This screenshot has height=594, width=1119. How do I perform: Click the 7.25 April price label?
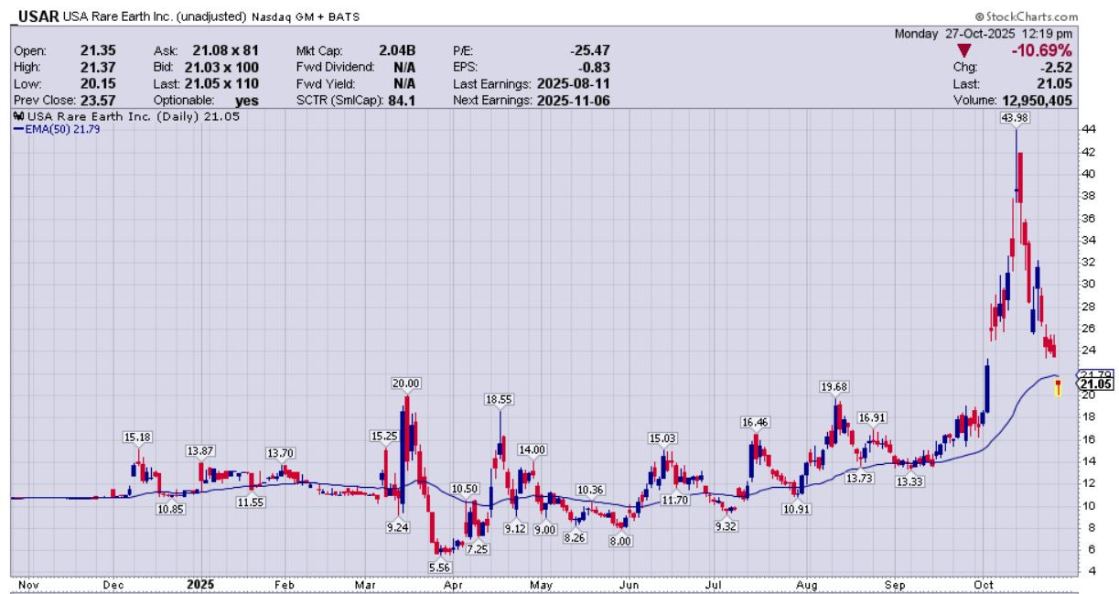478,548
